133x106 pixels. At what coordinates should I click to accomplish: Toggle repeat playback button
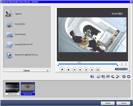click(98, 70)
